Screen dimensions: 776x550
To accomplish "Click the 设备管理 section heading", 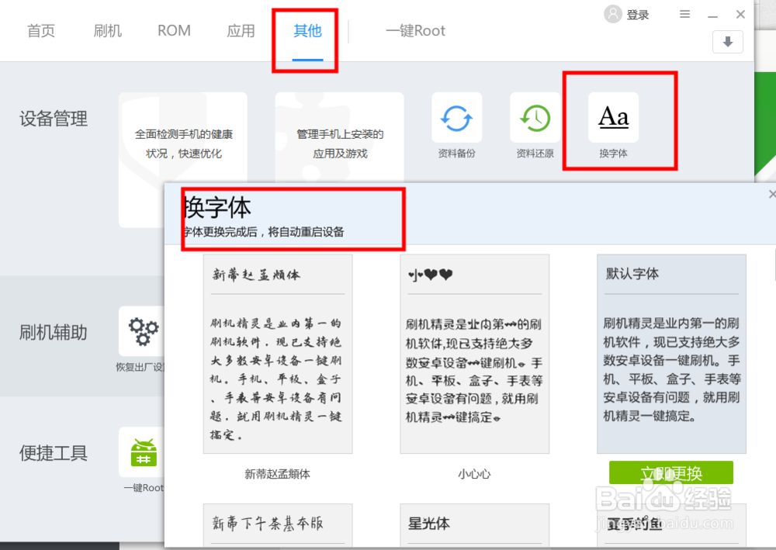I will [x=54, y=119].
